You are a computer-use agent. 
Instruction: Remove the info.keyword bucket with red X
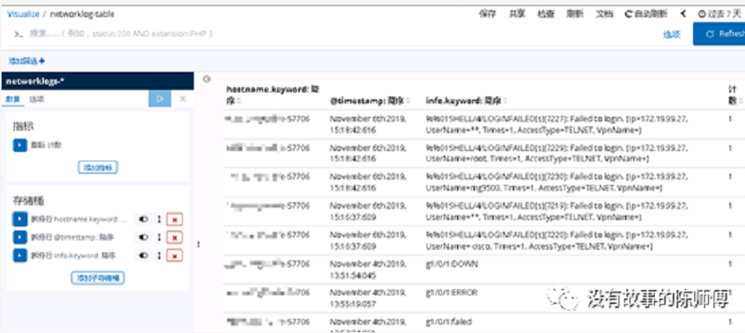[175, 255]
